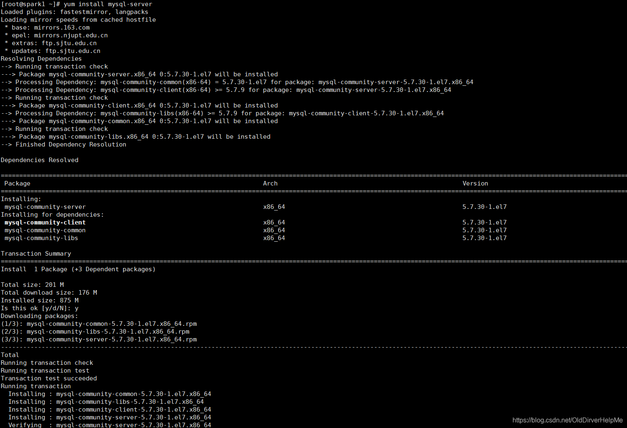Click 'Installing : mysql-community-server' line

pyautogui.click(x=110, y=417)
